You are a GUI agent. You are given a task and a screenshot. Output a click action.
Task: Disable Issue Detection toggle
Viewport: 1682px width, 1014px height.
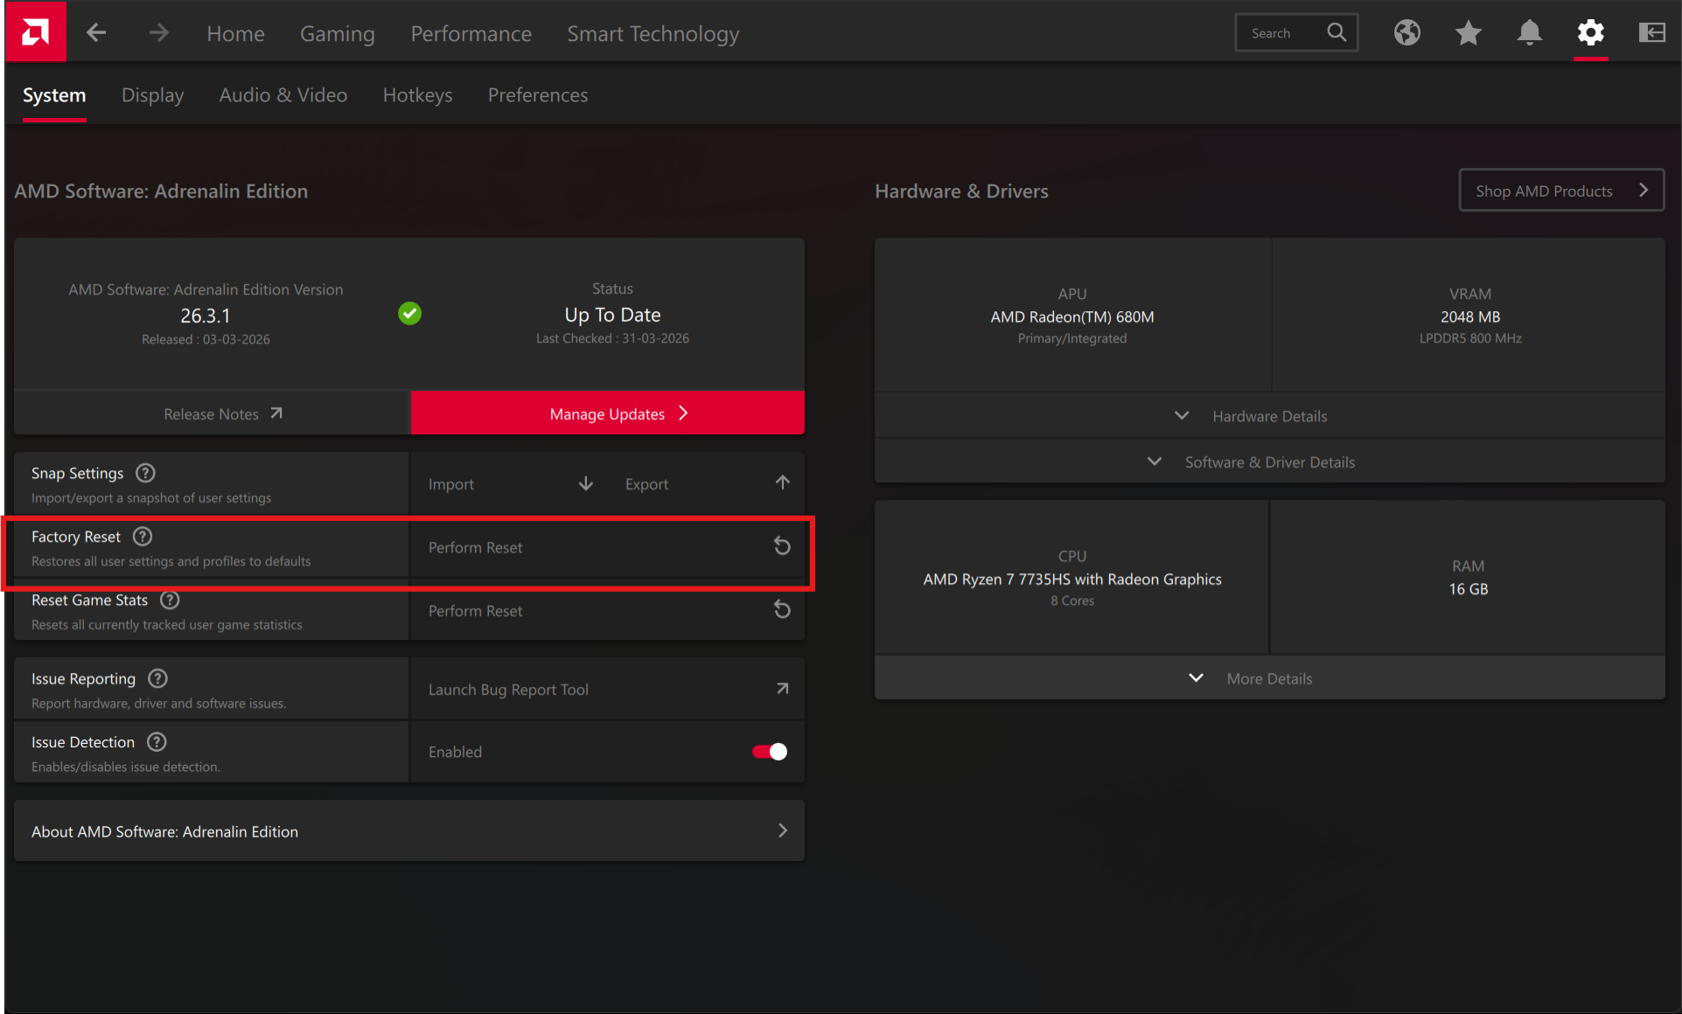pyautogui.click(x=770, y=752)
